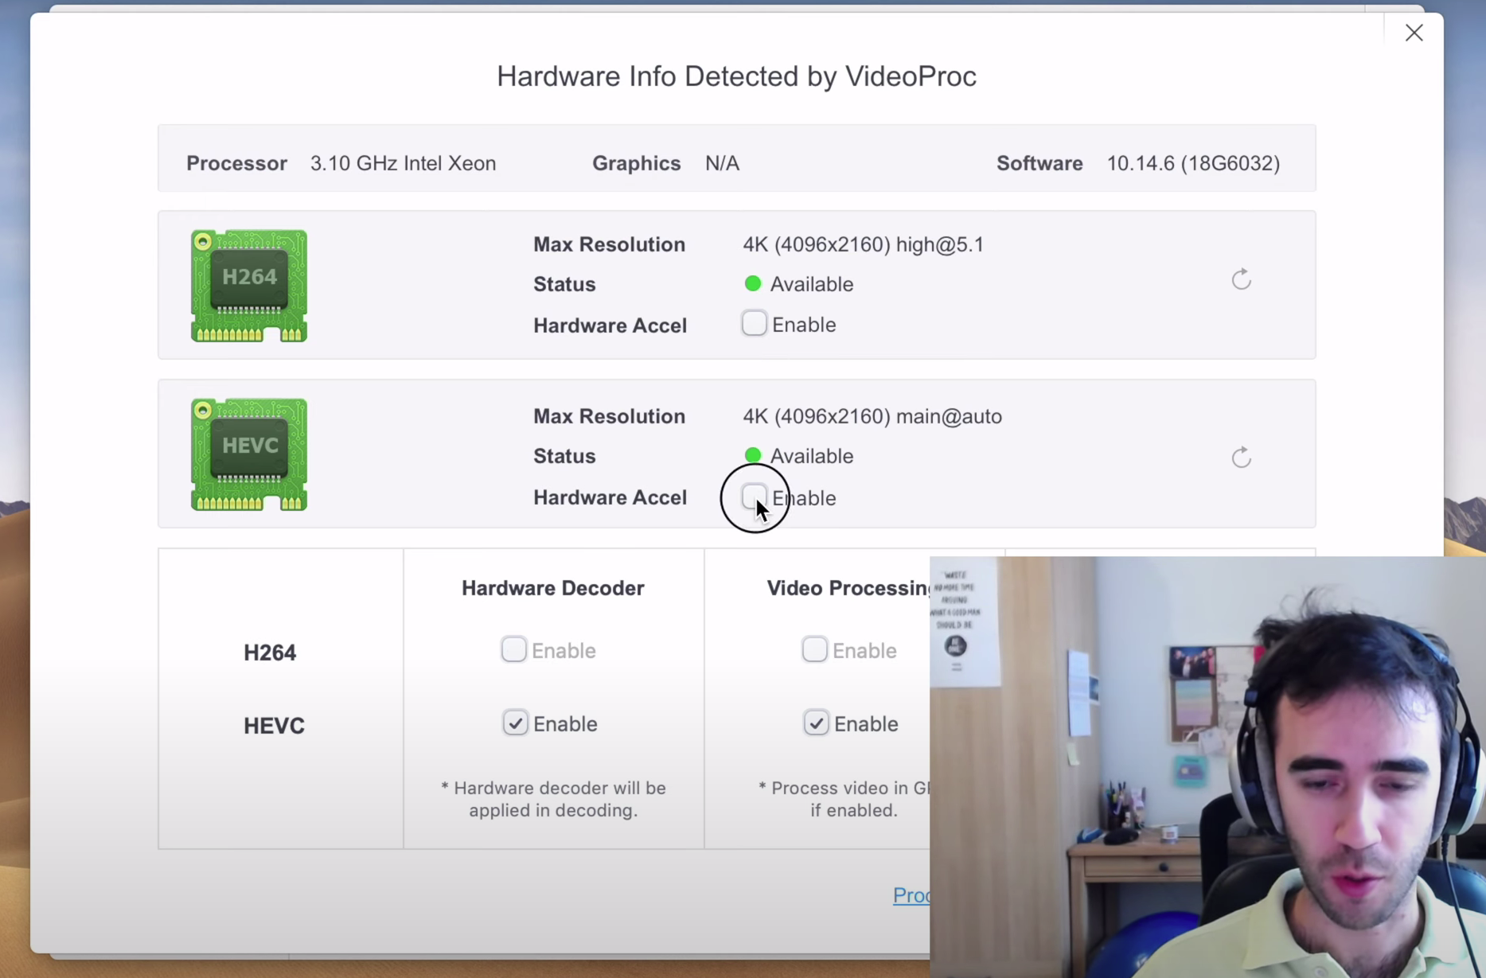Screen dimensions: 1486x978
Task: Enable Hardware Accel for H264 encoder
Action: (x=754, y=324)
